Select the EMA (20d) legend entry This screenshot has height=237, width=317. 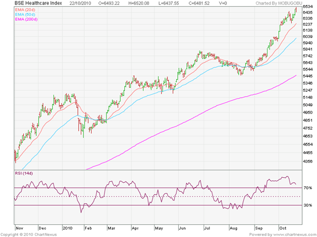[x=25, y=10]
